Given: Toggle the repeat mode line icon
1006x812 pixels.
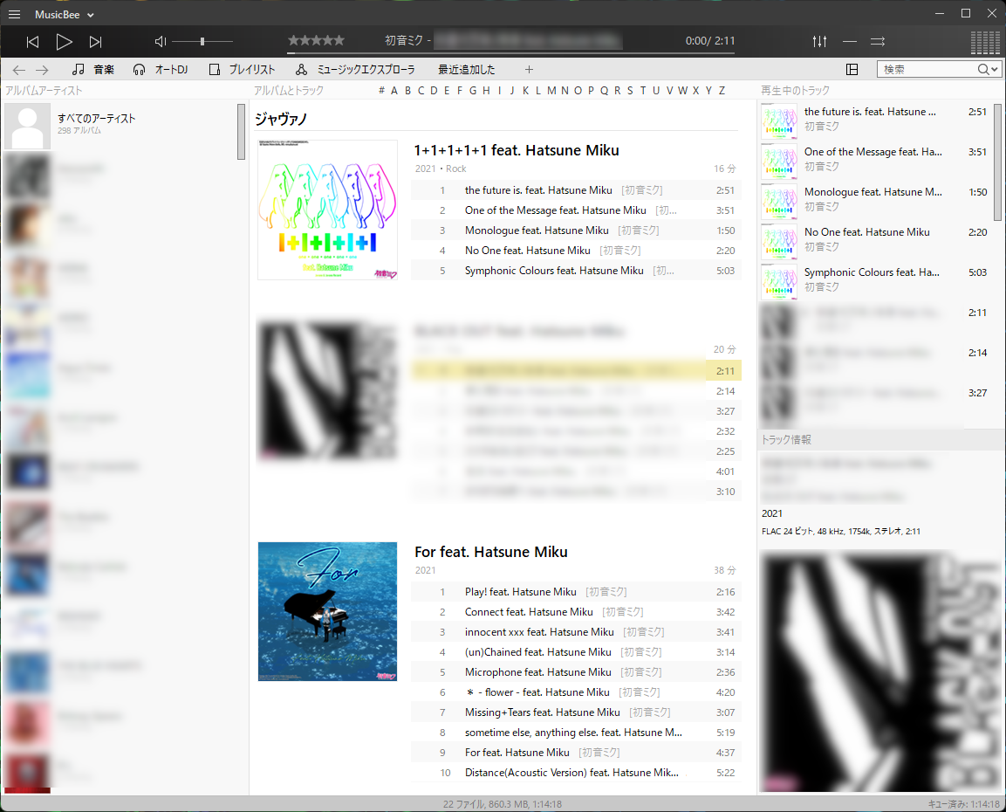Looking at the screenshot, I should click(x=850, y=41).
